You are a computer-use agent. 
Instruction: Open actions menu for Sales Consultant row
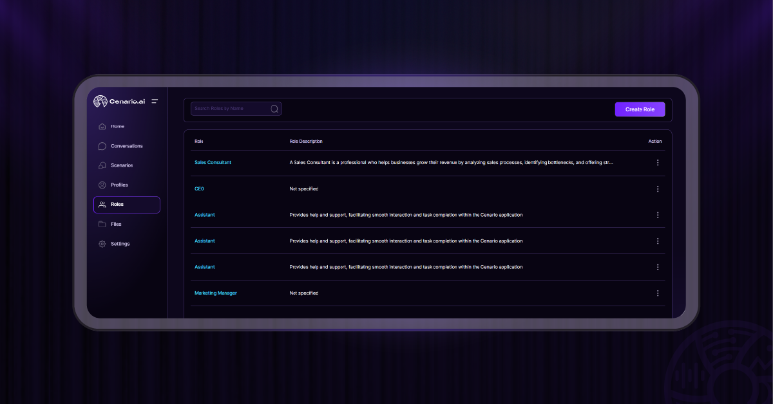(658, 163)
